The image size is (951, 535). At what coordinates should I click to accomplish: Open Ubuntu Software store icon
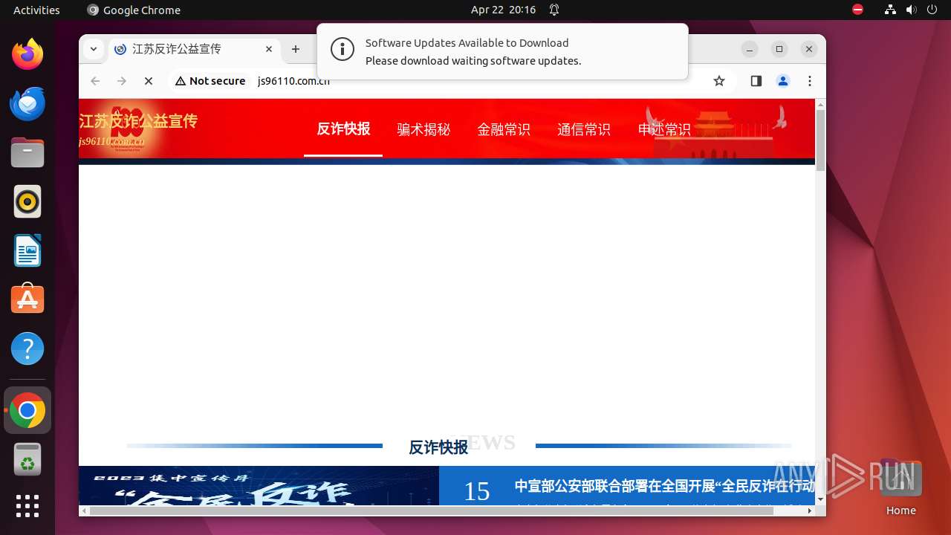coord(27,299)
